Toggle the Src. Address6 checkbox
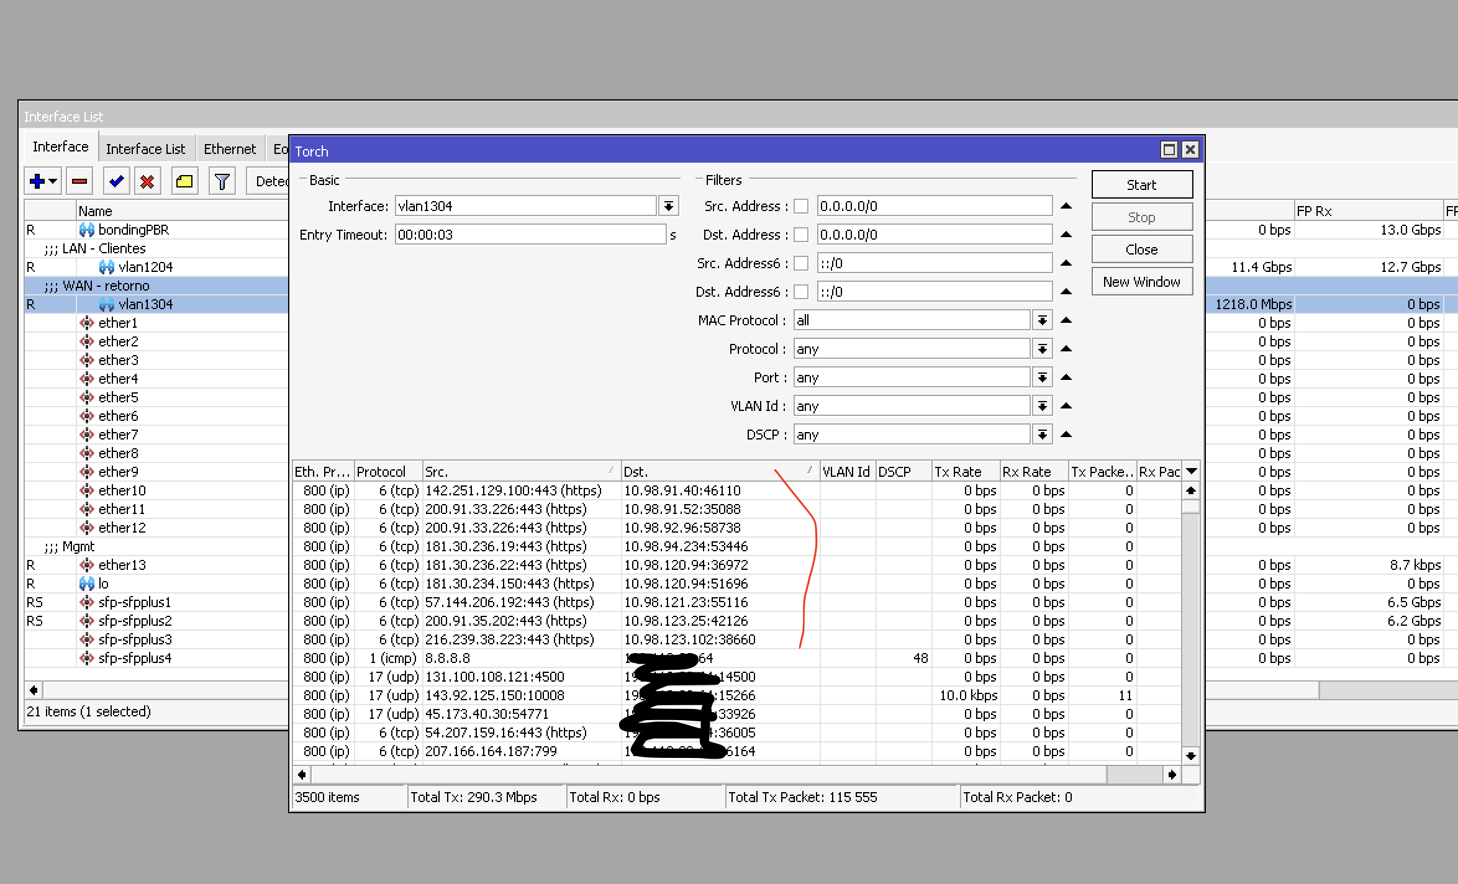Image resolution: width=1458 pixels, height=884 pixels. pyautogui.click(x=801, y=263)
